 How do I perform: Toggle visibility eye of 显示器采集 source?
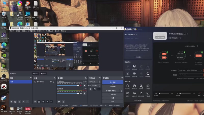[50, 82]
